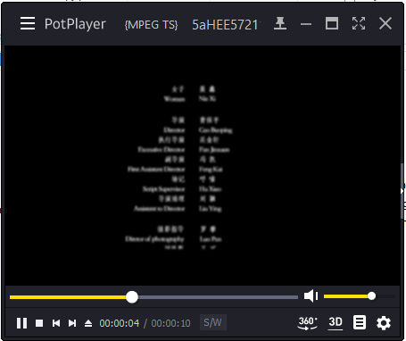Screen dimensions: 406x341
Task: Click the volume slider knob
Action: coord(371,296)
